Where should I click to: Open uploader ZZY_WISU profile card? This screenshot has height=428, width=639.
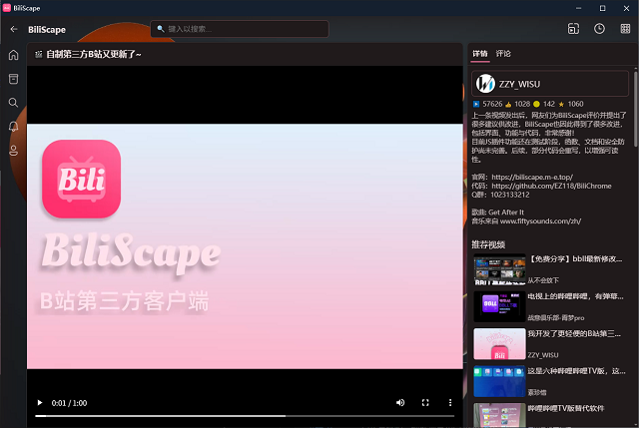coord(550,84)
